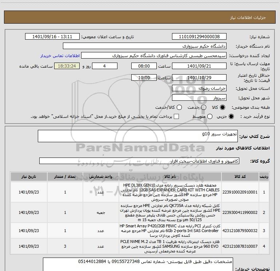Image resolution: width=280 pixels, height=271 pixels.
Task: Click the طبقه بندی موضوعی label
Action: pyautogui.click(x=251, y=107)
